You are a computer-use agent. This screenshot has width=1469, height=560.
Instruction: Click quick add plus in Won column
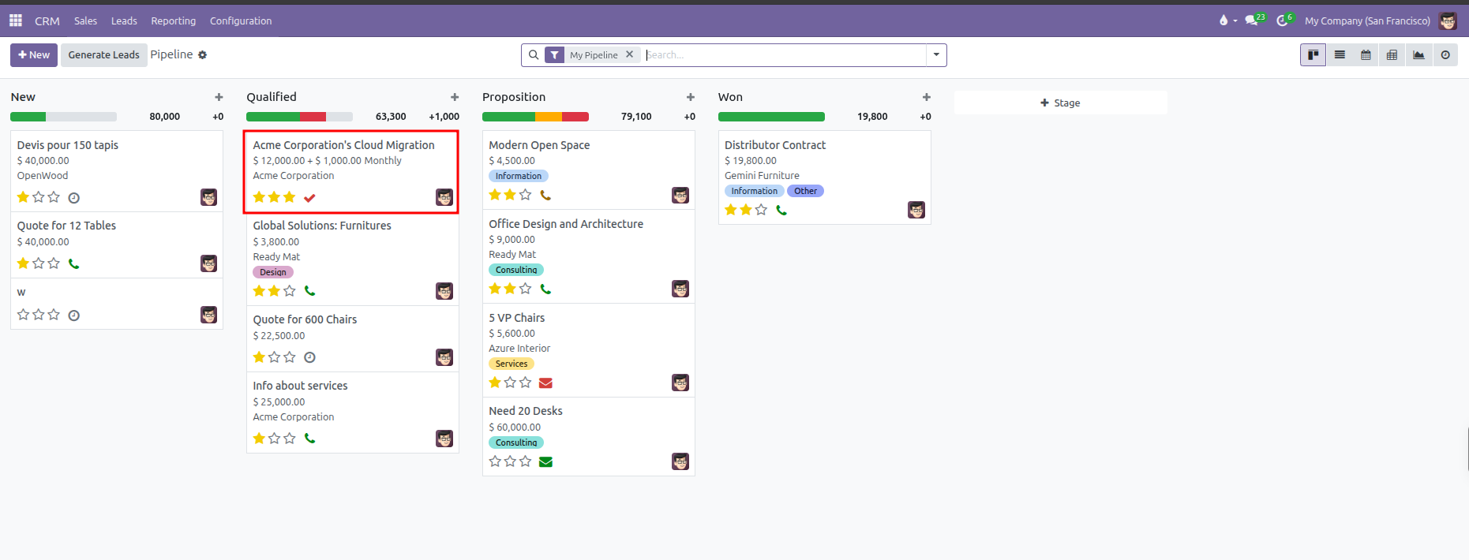pos(927,97)
